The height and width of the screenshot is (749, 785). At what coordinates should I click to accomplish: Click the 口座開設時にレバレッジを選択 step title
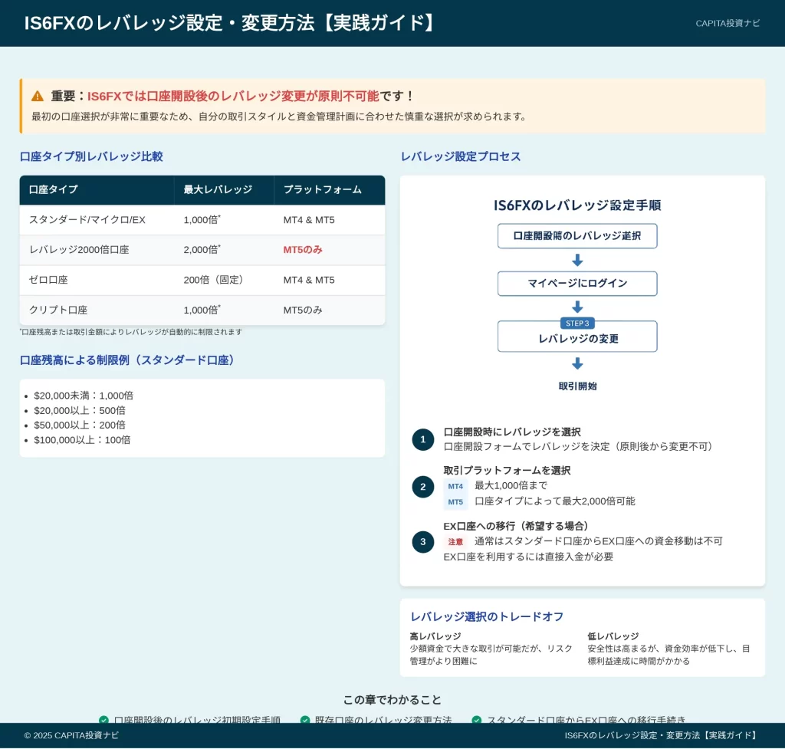512,432
